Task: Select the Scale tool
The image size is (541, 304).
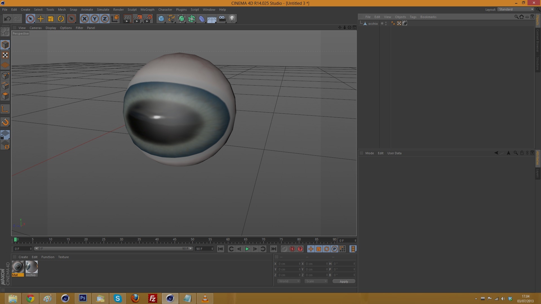Action: coord(51,19)
